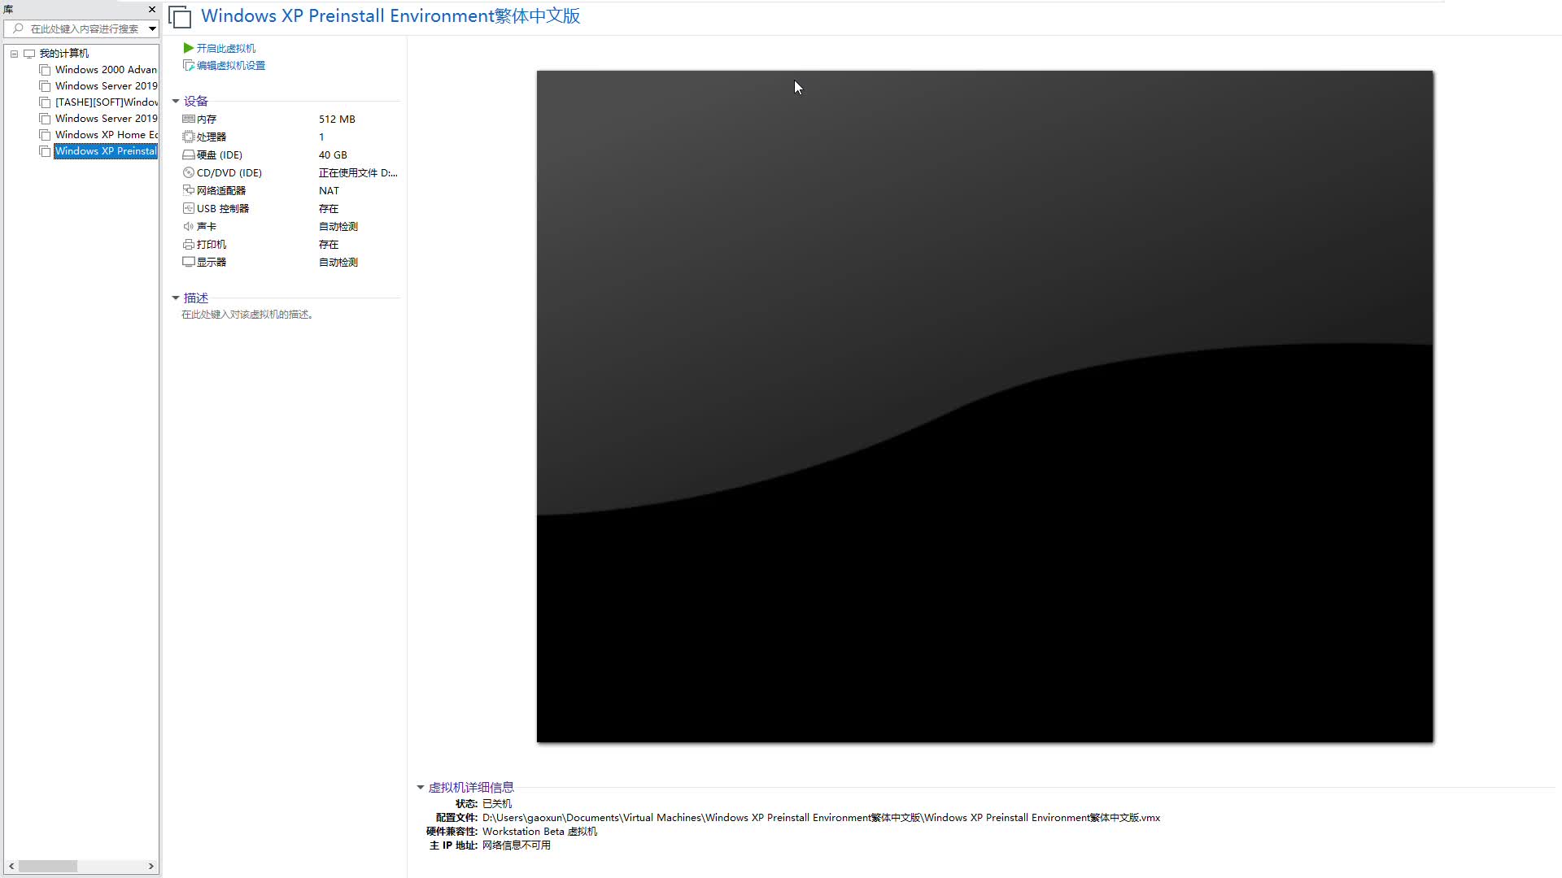The width and height of the screenshot is (1562, 878).
Task: Select the 网络适配器 NAT device
Action: 220,190
